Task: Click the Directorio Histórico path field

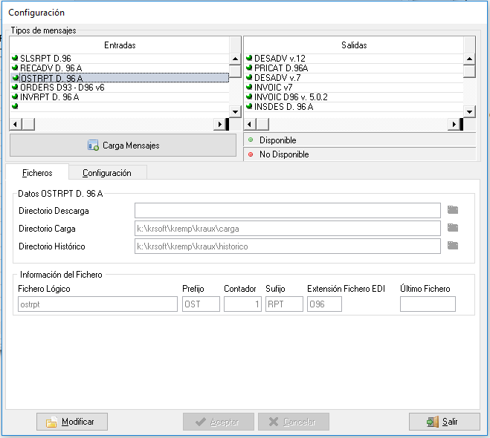Action: [288, 246]
